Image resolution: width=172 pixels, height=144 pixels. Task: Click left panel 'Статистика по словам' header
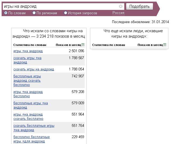(30, 45)
